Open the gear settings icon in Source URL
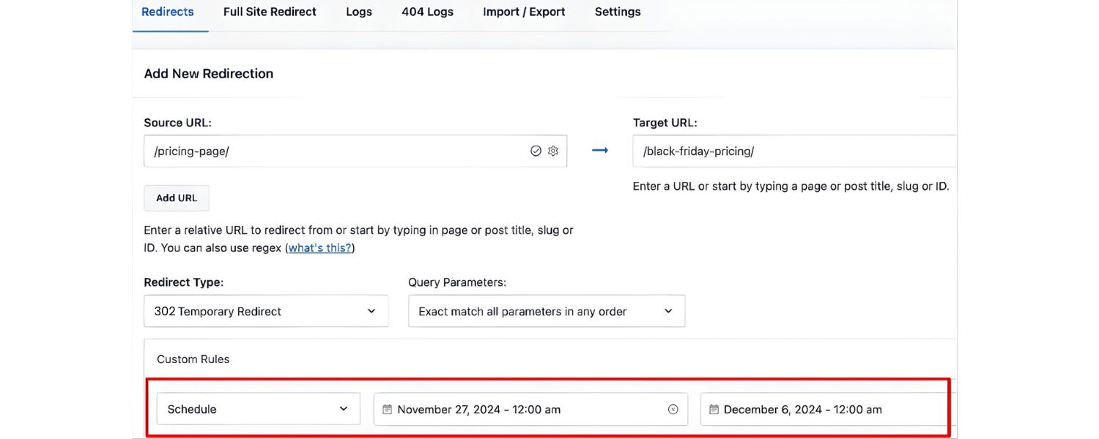Screen dimensions: 1099x439 (x=553, y=151)
